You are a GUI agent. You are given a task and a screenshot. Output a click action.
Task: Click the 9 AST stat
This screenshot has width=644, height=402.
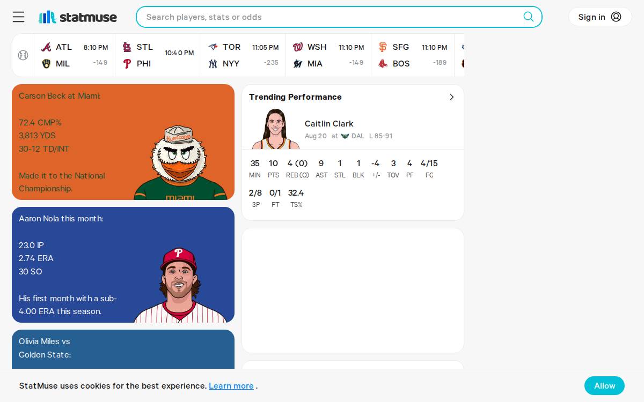click(321, 168)
